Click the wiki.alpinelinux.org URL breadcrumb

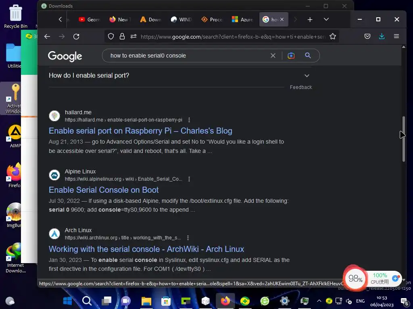coord(123,179)
